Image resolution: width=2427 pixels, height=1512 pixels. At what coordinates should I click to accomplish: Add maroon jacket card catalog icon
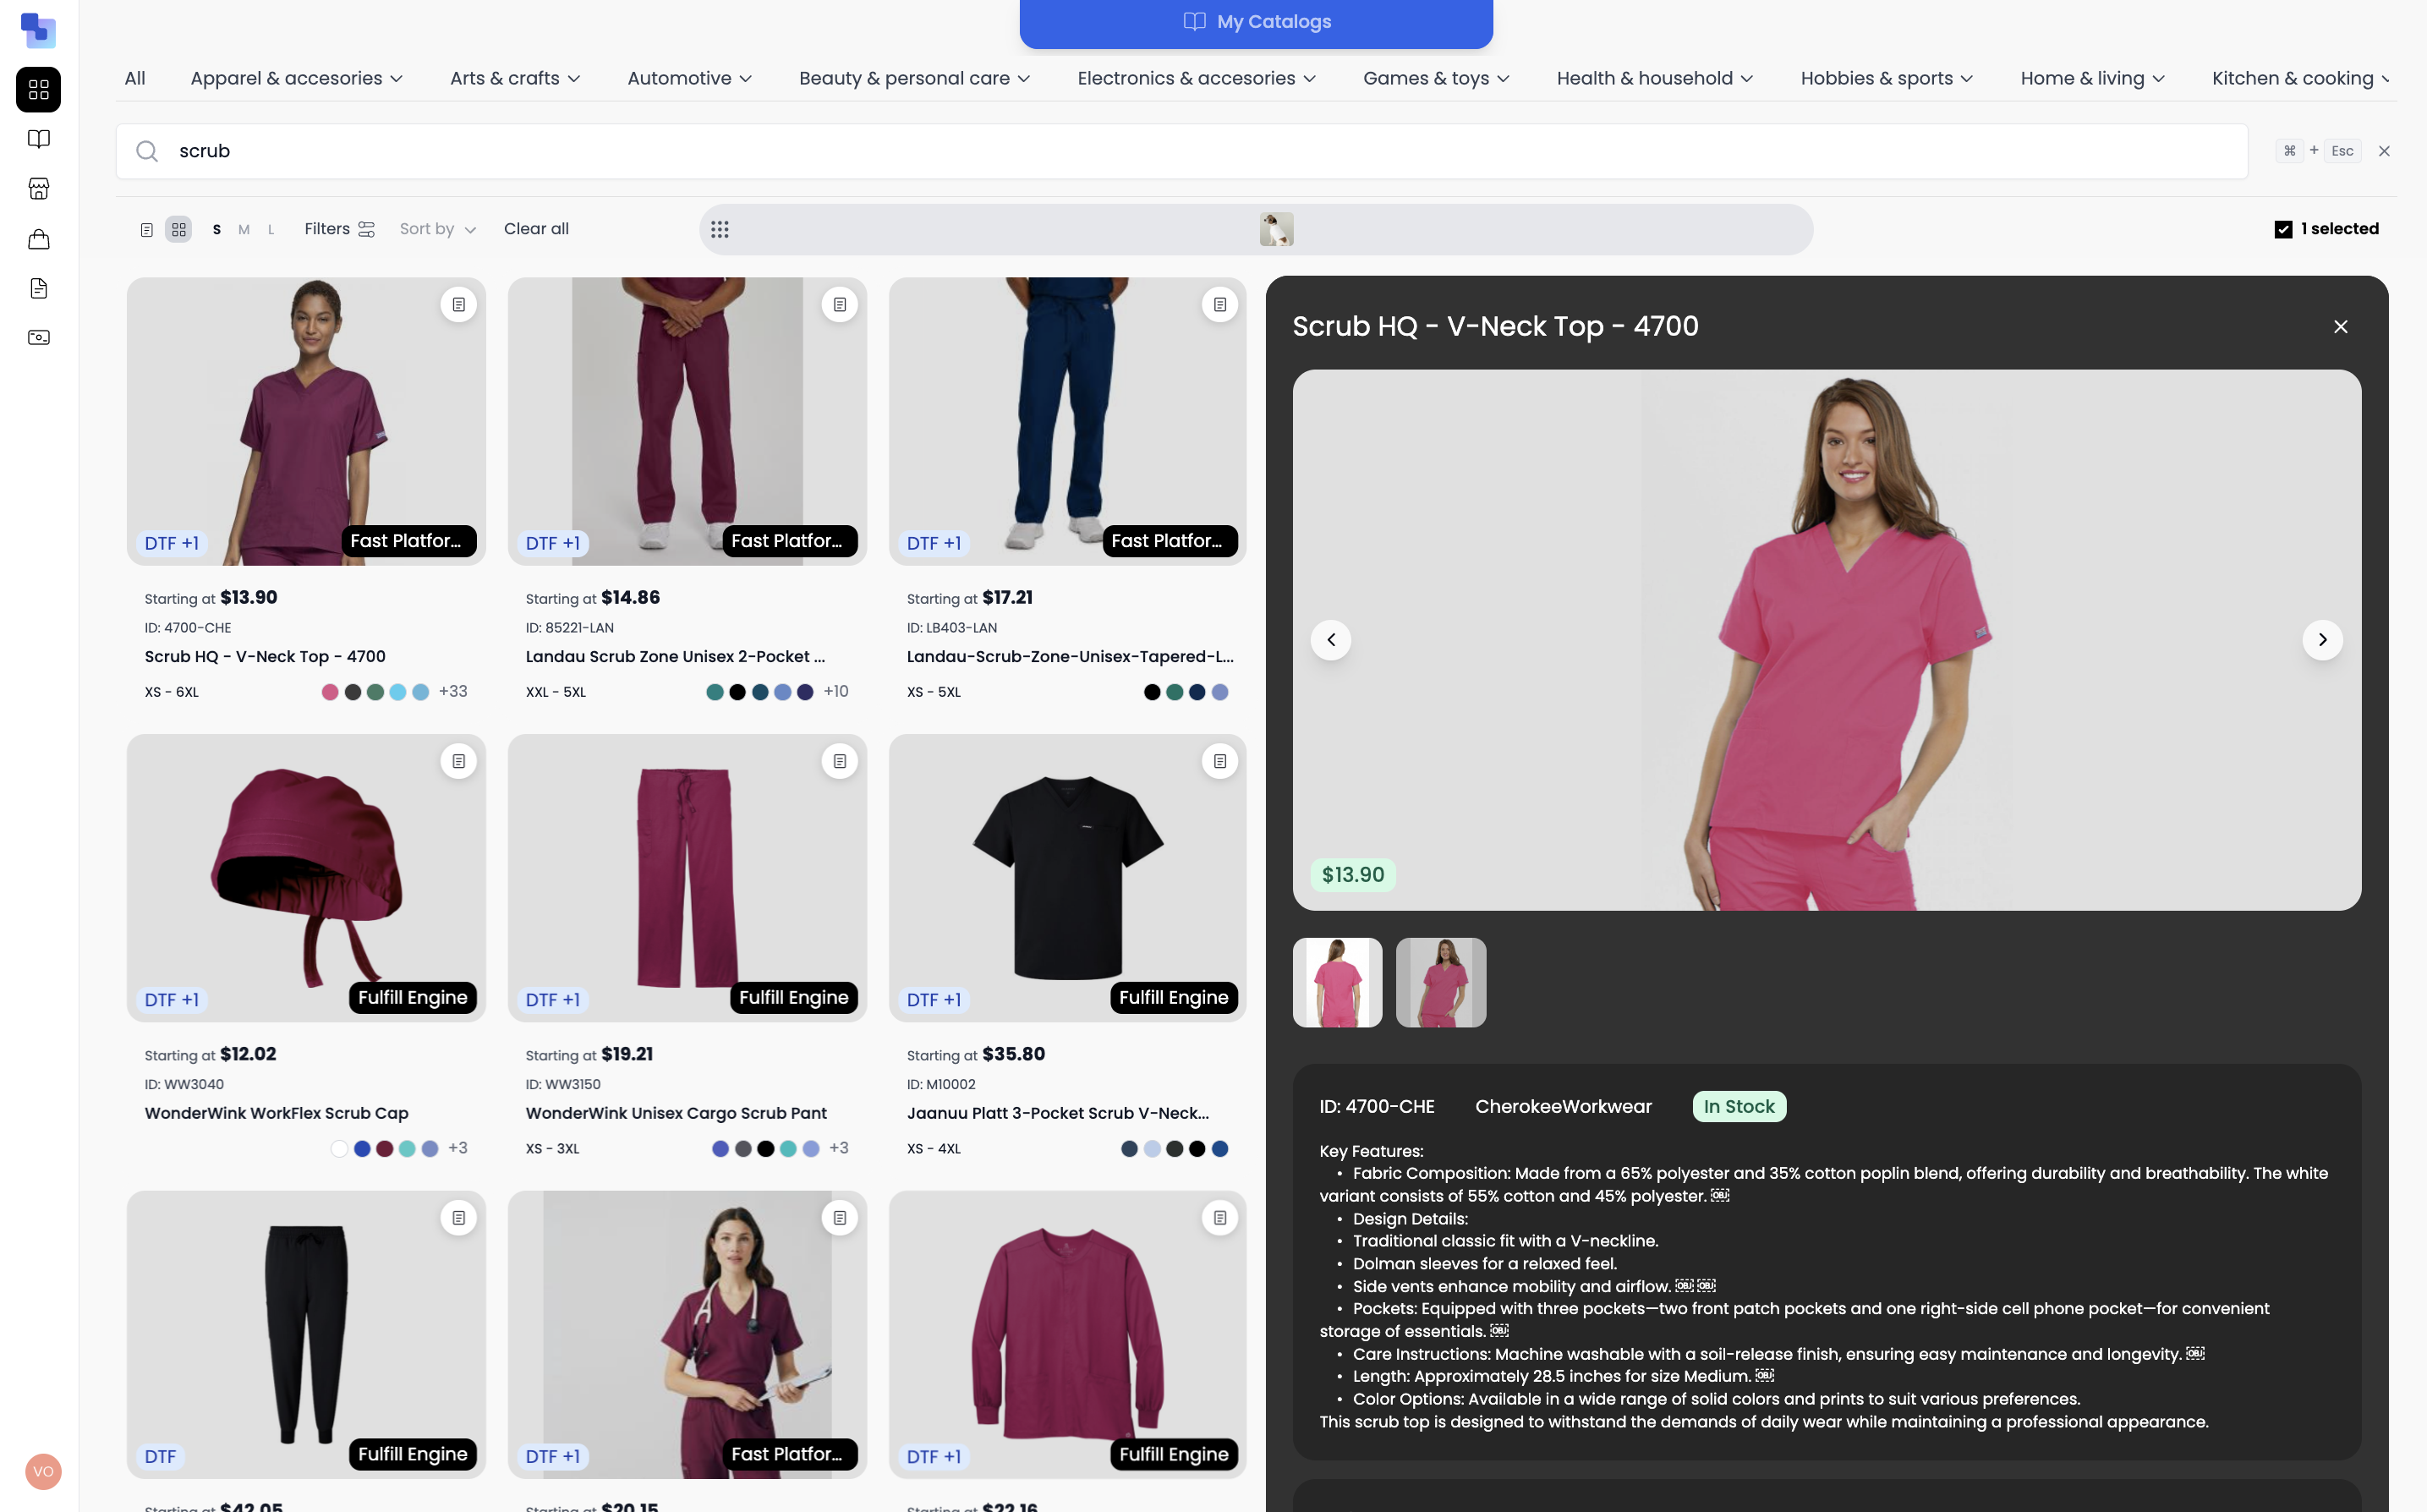(1220, 1218)
